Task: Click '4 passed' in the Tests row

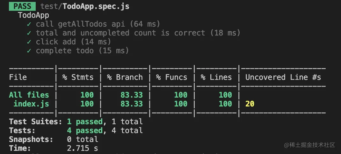Action: point(85,131)
